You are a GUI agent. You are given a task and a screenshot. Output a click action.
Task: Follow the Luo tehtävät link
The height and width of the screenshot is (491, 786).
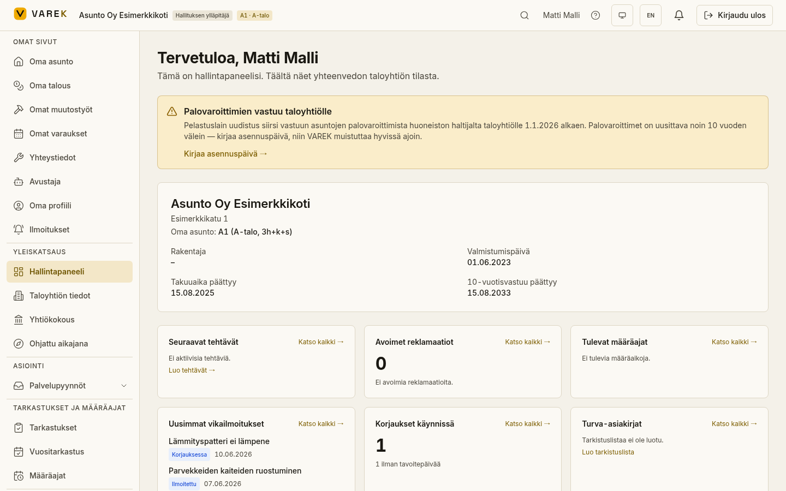192,370
